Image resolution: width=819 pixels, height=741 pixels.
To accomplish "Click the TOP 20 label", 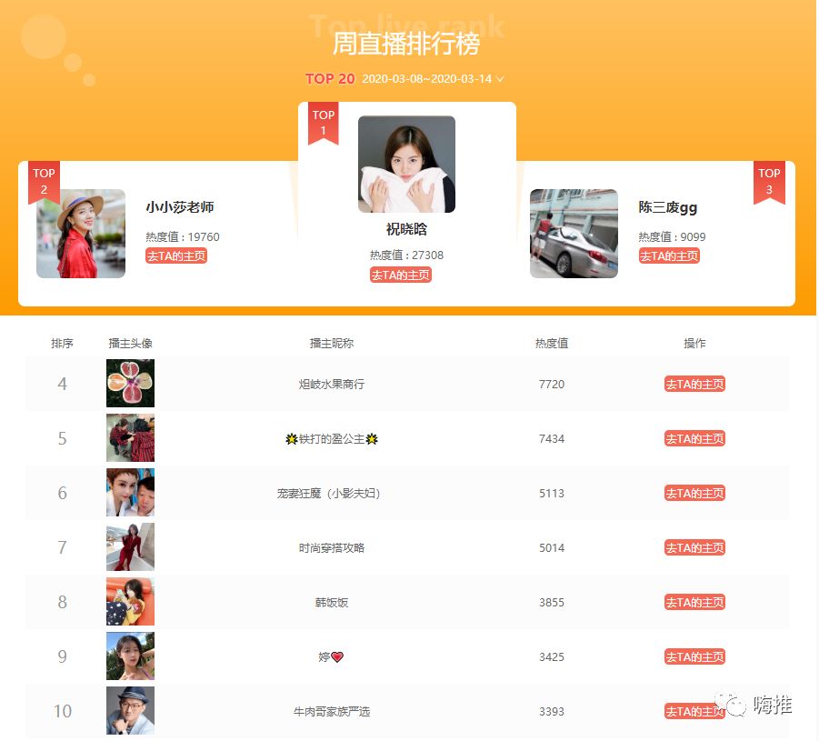I will (330, 79).
